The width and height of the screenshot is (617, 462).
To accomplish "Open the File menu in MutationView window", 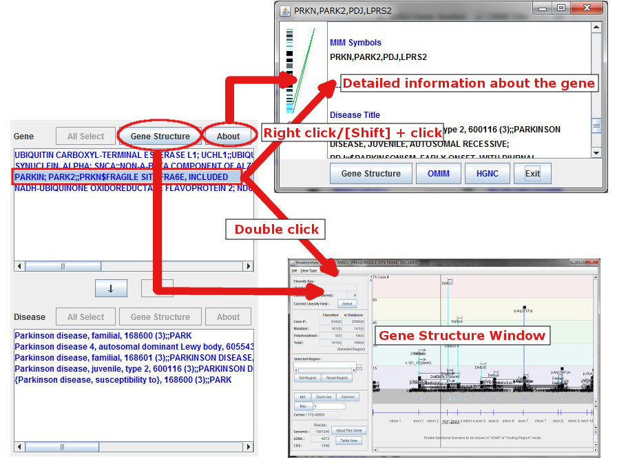I will point(294,270).
